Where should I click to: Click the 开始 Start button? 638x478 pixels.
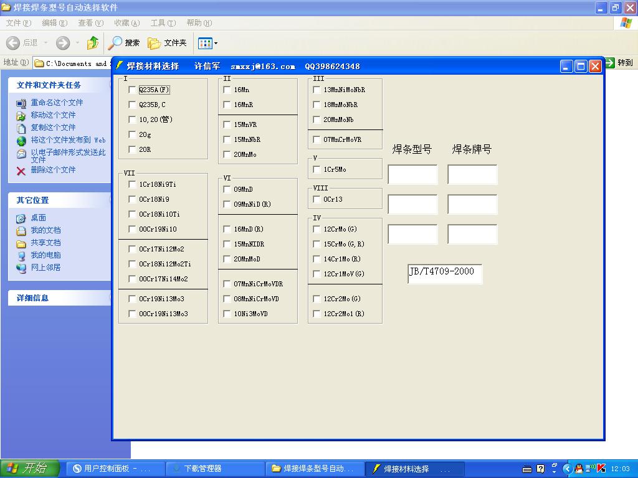(x=30, y=469)
